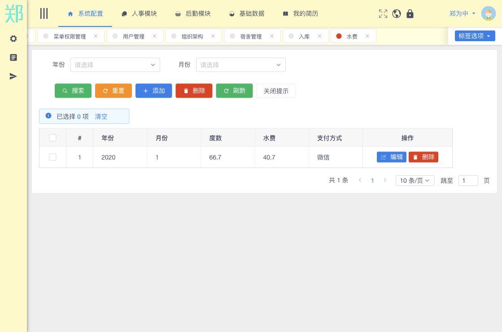502x332 pixels.
Task: Close the 组织架构 tab
Action: coord(213,36)
